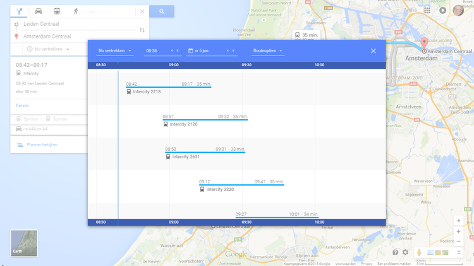Zoom out the map with minus
The width and height of the screenshot is (474, 266).
459,241
